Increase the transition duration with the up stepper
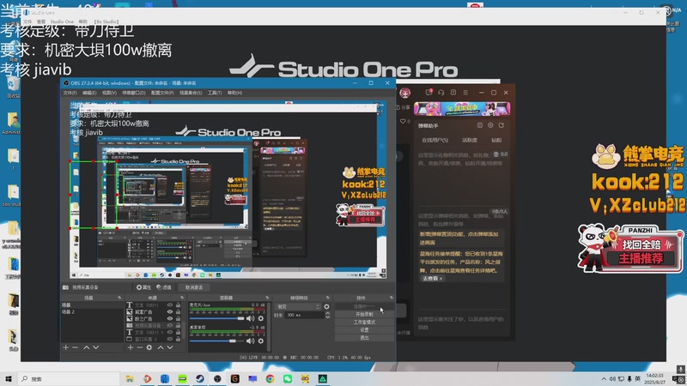687x386 pixels. [x=328, y=313]
